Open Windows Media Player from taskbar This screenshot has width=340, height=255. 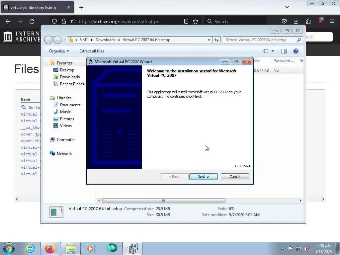point(91,248)
